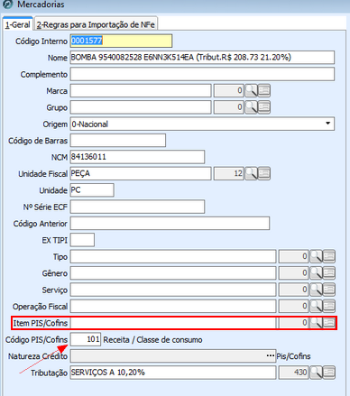Click the Código Interno field

121,41
